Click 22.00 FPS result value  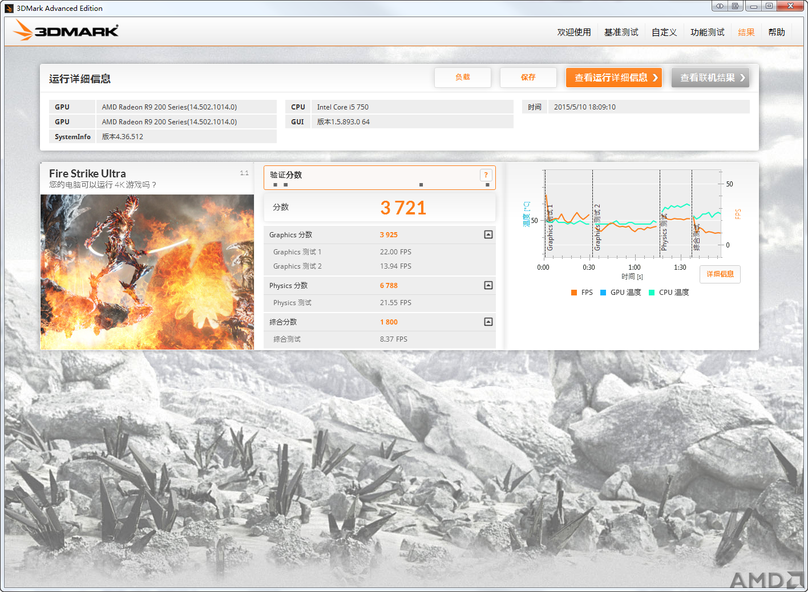[395, 252]
